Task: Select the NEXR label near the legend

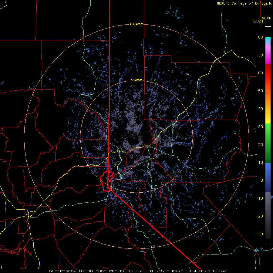Action: point(266,18)
